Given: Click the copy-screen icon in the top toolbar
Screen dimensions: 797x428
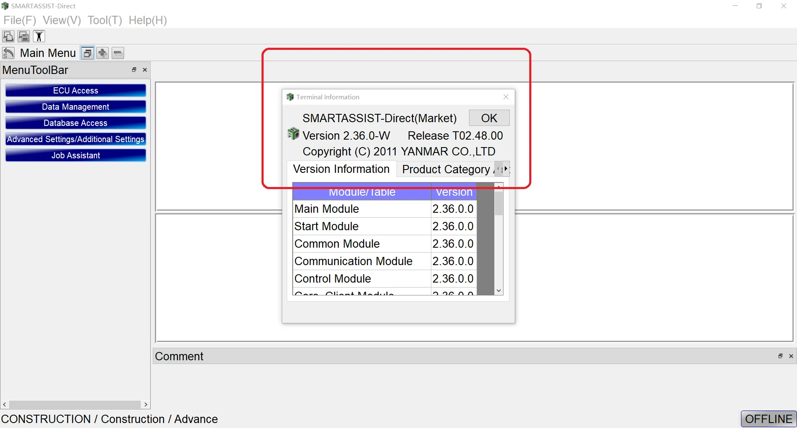Looking at the screenshot, I should click(x=8, y=37).
